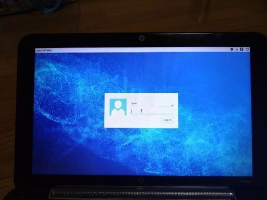Show shutdown options via power icon
This screenshot has height=200, width=267.
point(247,49)
